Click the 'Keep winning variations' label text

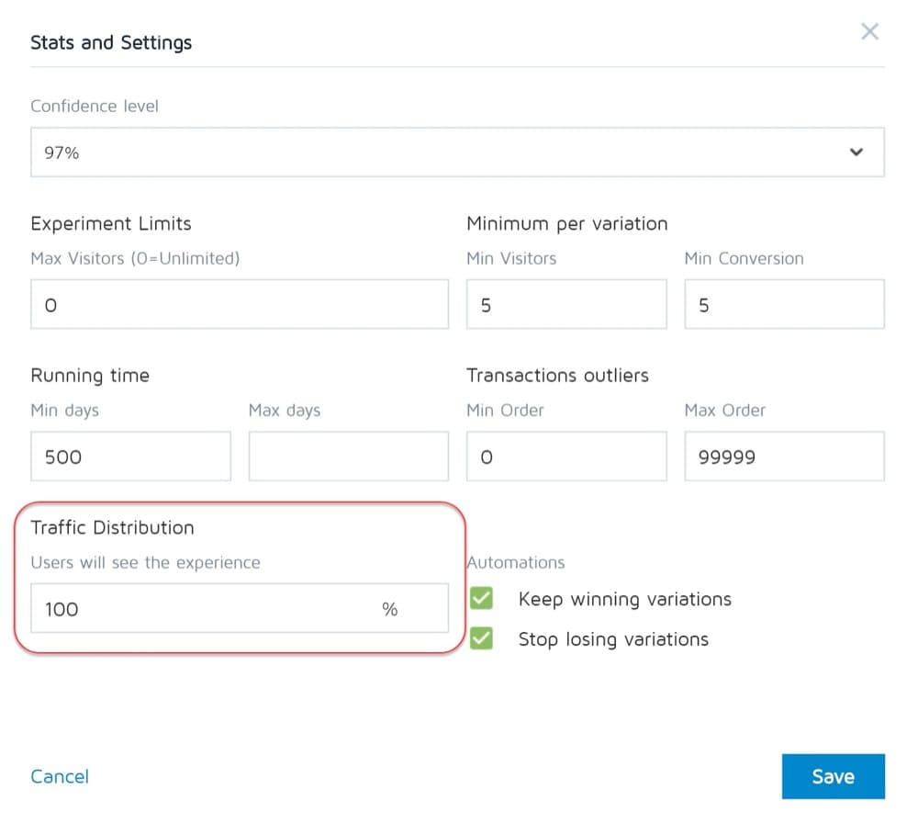tap(624, 600)
